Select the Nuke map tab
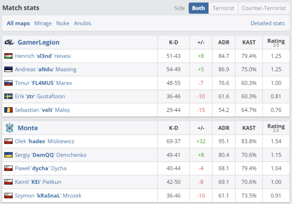292x204 pixels. pyautogui.click(x=63, y=23)
